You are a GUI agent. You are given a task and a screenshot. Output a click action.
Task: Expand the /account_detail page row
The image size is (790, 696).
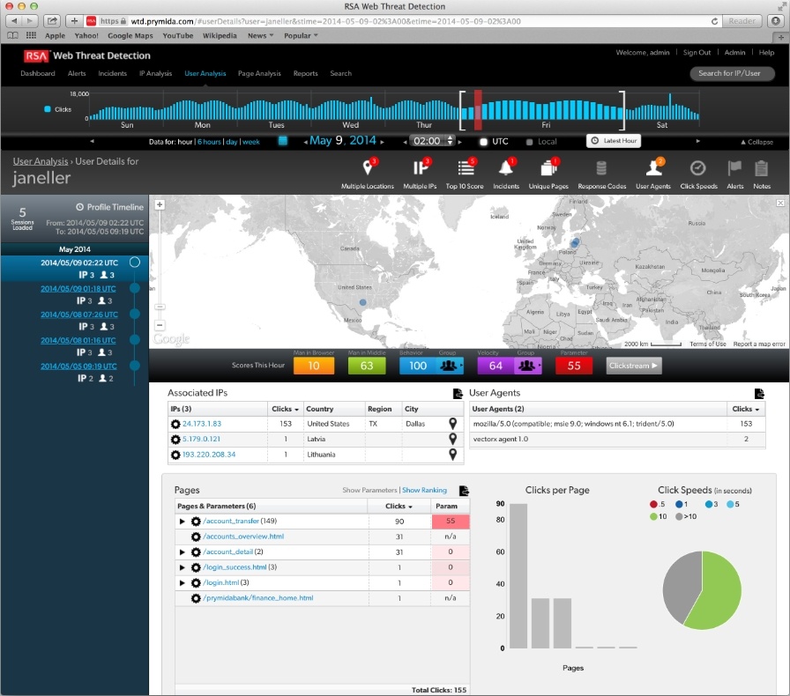[x=182, y=552]
